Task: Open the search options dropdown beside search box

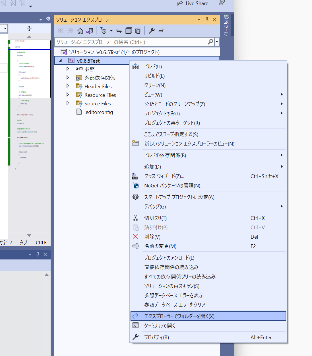Action: (217, 42)
